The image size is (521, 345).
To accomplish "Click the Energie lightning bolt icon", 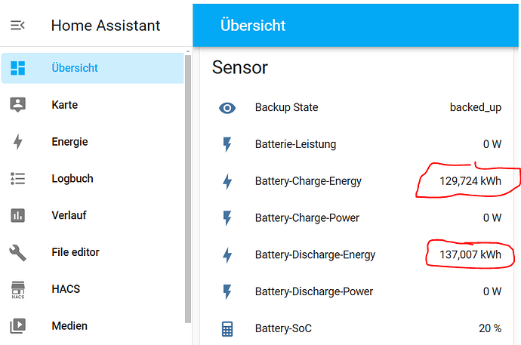I will pyautogui.click(x=18, y=142).
